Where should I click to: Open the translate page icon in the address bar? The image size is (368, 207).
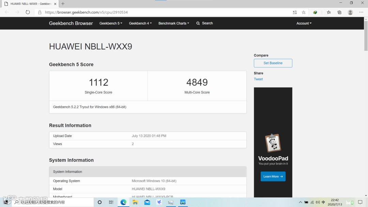point(295,12)
